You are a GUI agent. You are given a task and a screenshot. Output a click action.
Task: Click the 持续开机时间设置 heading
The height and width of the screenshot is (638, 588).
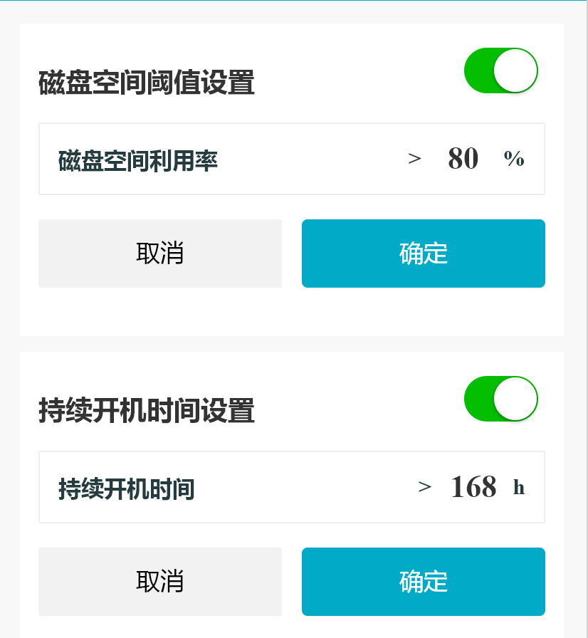point(147,412)
